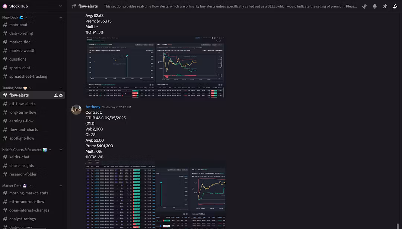Click the notification bell icon
Viewport: 402px width, 229px height.
pos(375,6)
